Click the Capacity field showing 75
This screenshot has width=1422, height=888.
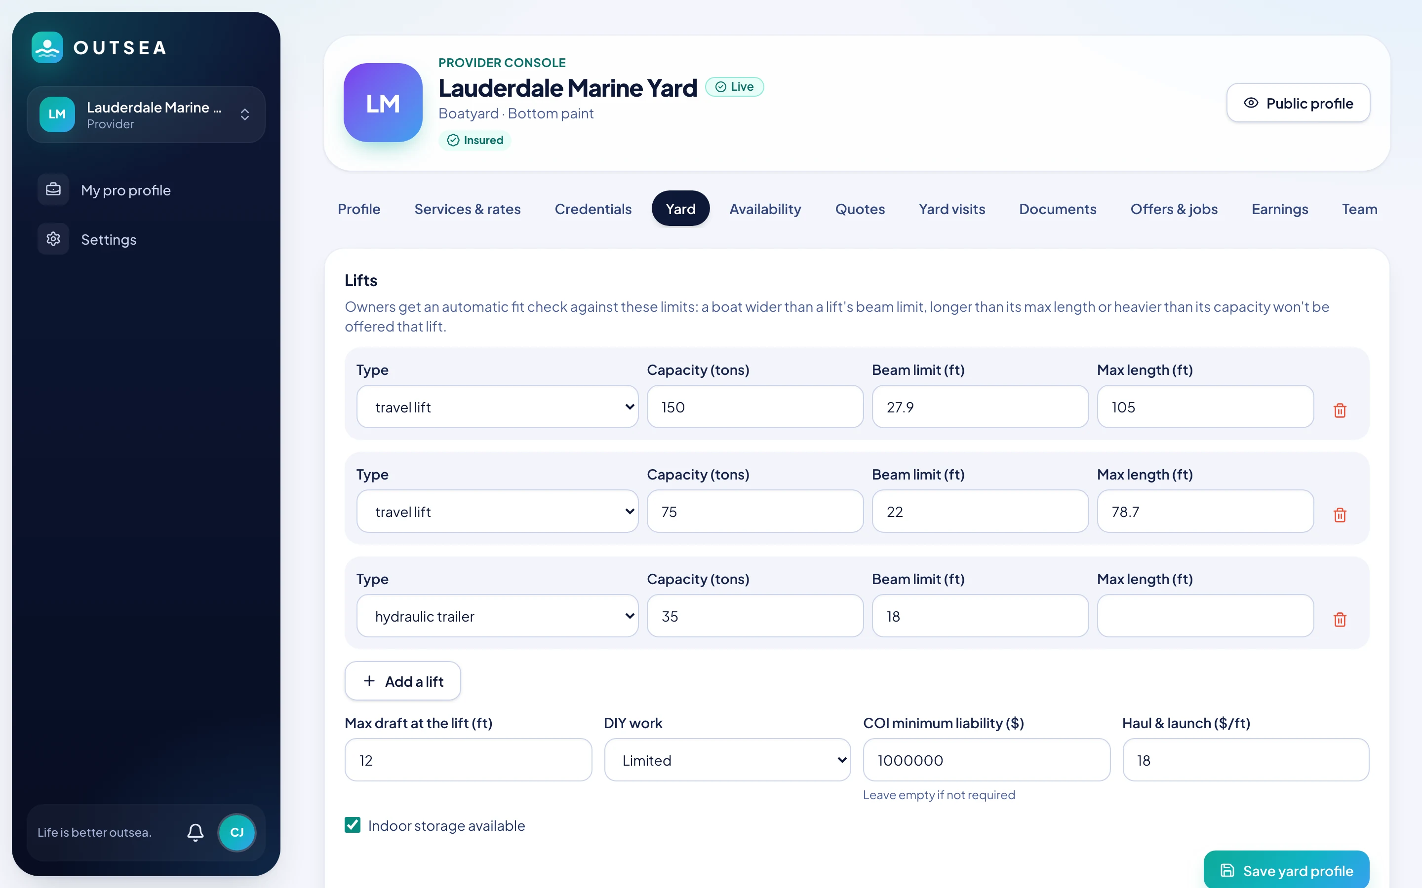point(755,512)
